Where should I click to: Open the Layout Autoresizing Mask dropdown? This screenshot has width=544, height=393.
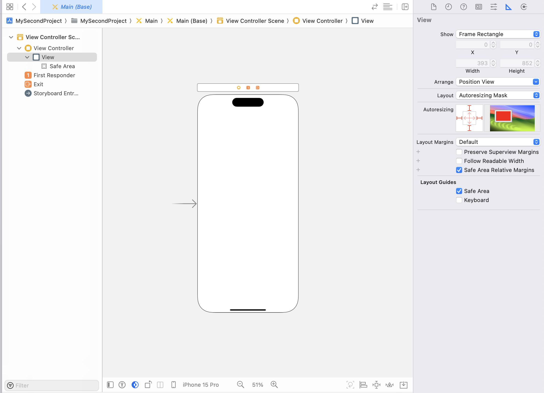click(498, 95)
